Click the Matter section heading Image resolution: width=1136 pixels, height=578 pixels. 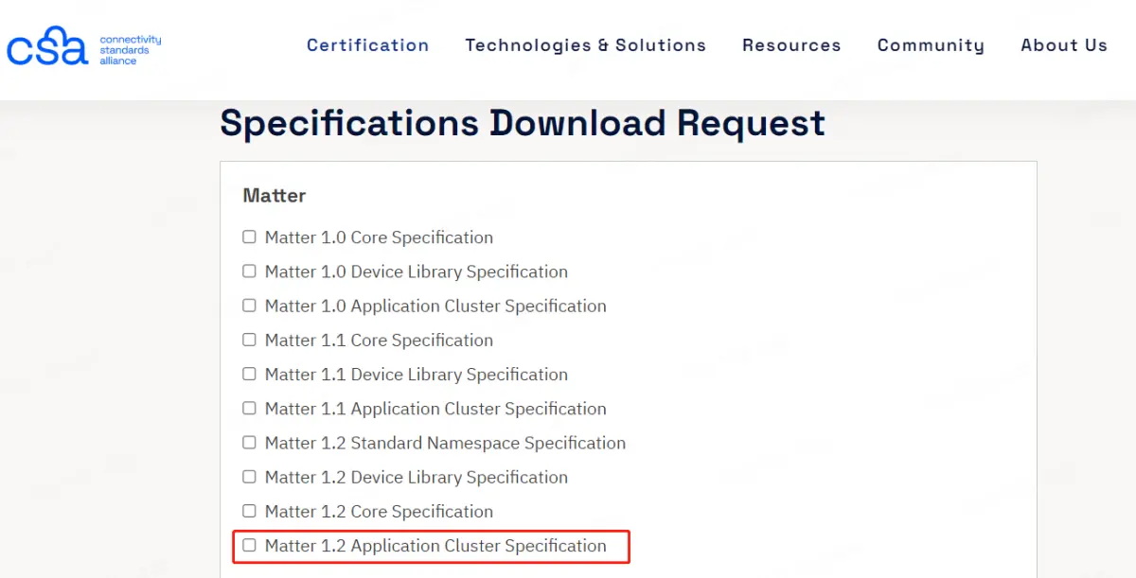[x=275, y=196]
